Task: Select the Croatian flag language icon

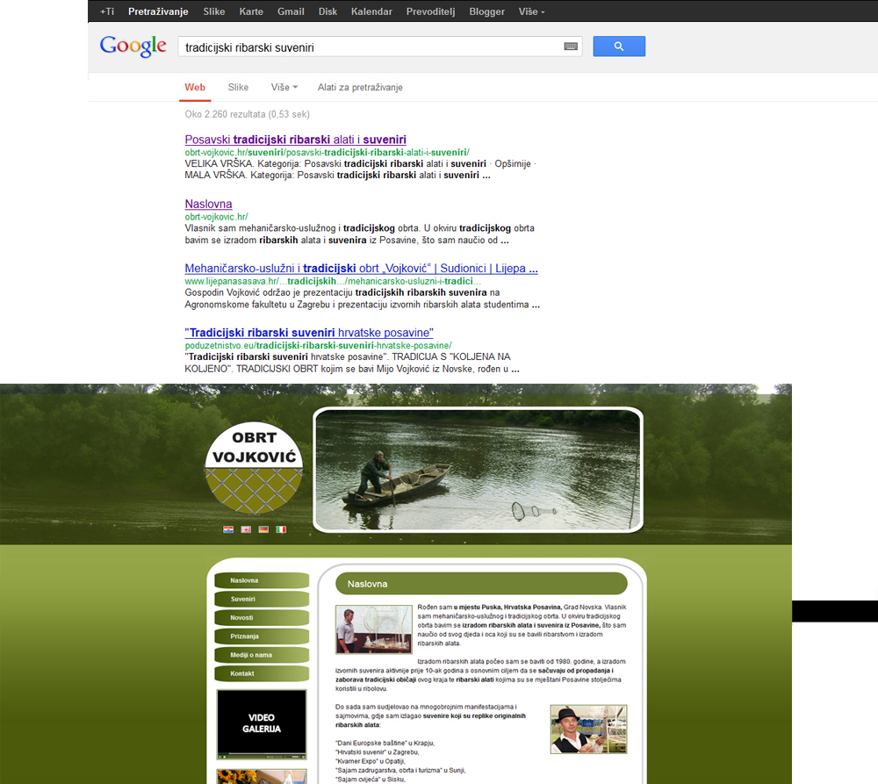Action: click(x=228, y=529)
